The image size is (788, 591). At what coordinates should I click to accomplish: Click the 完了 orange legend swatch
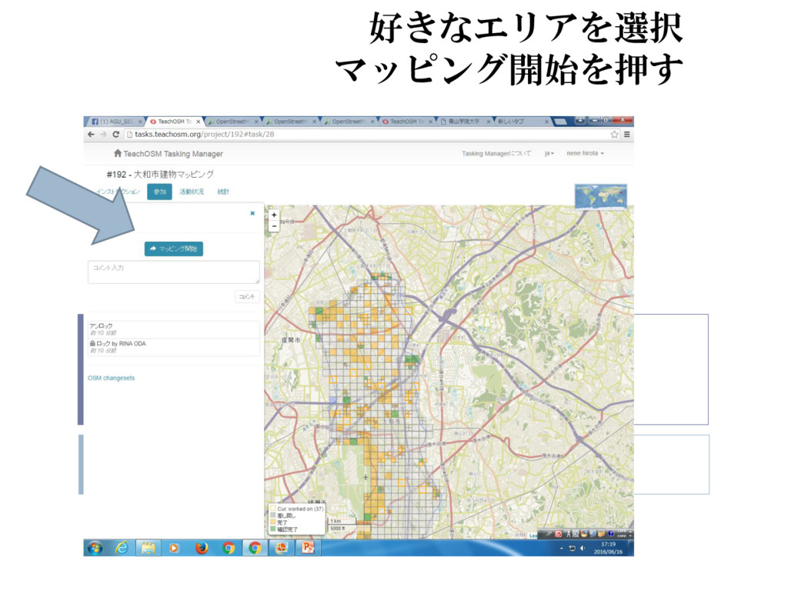point(273,523)
